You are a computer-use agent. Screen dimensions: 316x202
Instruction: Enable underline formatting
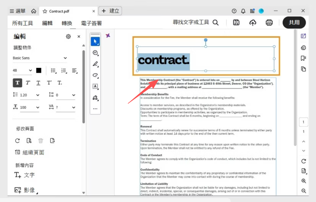(38, 83)
